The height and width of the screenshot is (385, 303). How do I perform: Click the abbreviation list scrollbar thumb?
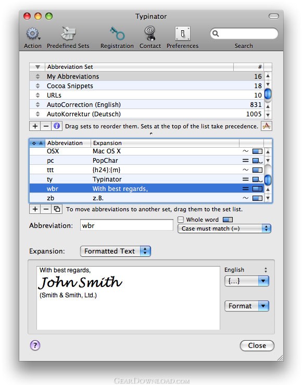click(268, 180)
